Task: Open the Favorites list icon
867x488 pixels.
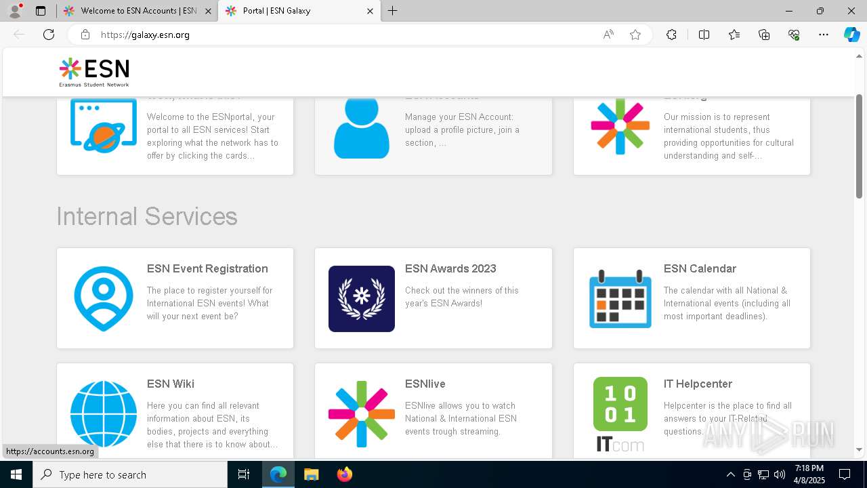Action: (x=734, y=35)
